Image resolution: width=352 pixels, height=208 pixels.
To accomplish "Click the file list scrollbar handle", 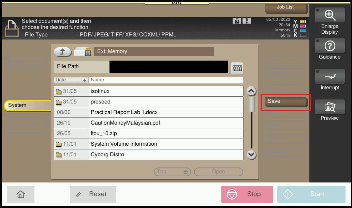I will point(252,104).
